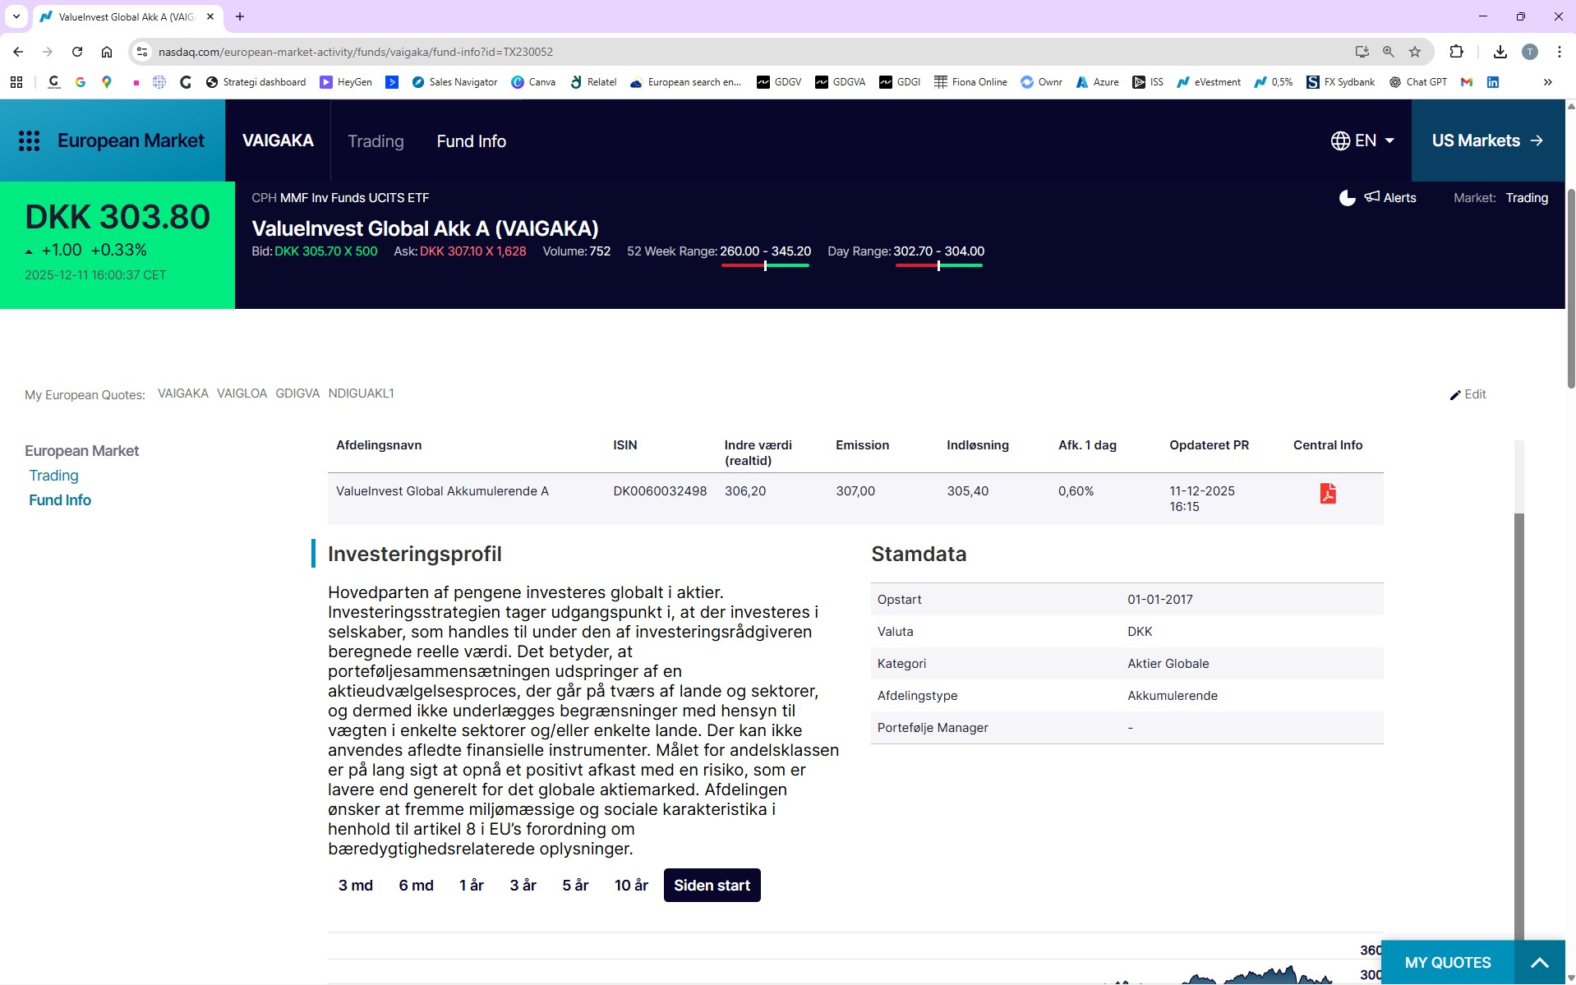Screen dimensions: 1576x985
Task: Open browser downloads icon
Action: click(1500, 52)
